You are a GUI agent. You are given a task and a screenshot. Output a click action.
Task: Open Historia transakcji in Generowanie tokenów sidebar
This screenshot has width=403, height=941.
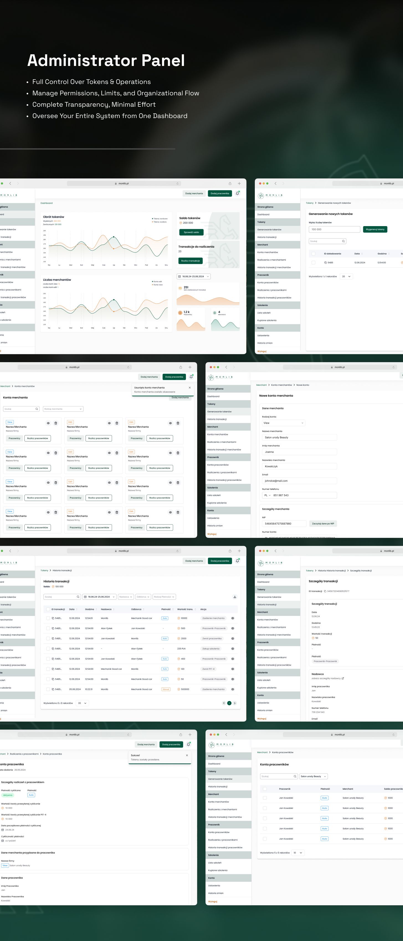pyautogui.click(x=267, y=237)
